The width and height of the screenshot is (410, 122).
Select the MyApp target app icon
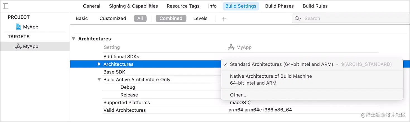[x=18, y=47]
